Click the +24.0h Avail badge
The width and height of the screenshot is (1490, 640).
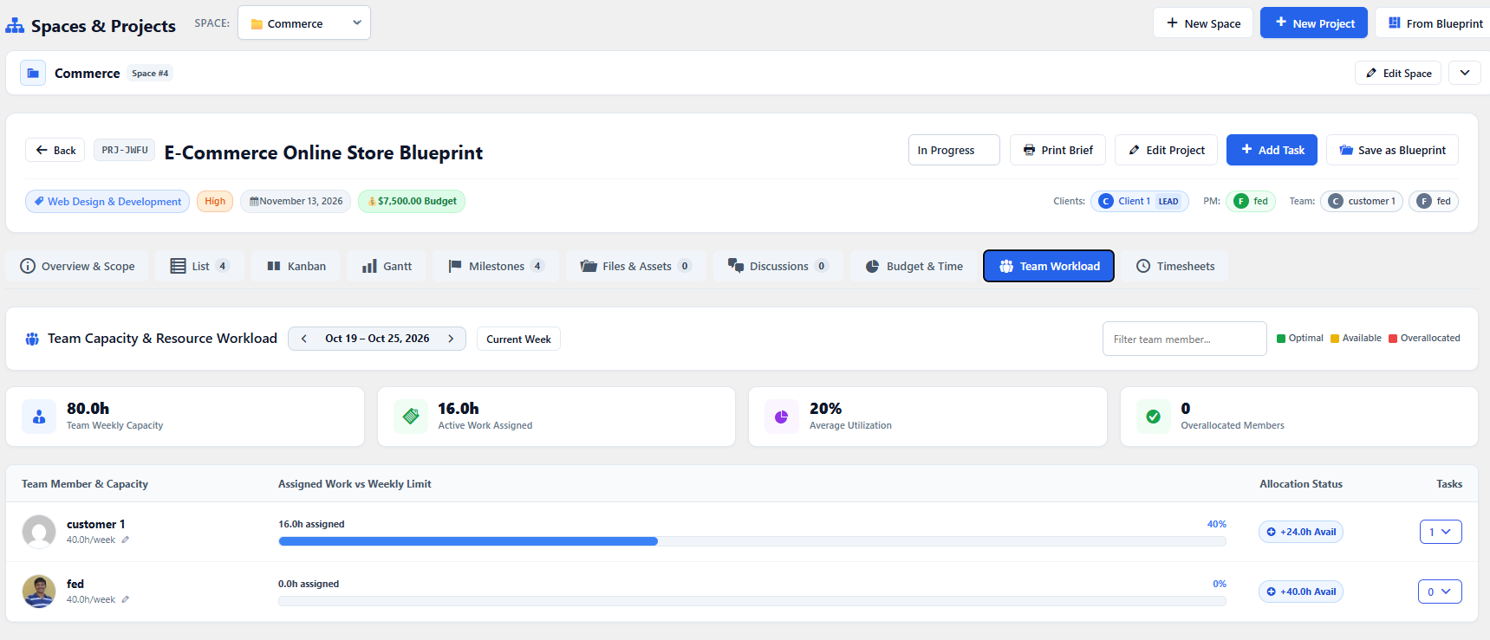click(x=1301, y=532)
